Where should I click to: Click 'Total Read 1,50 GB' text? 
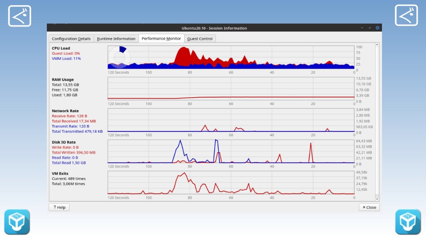click(69, 163)
